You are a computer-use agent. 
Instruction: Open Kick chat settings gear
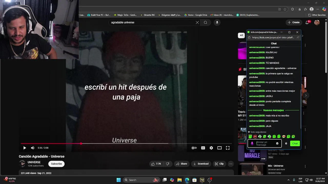tap(286, 144)
